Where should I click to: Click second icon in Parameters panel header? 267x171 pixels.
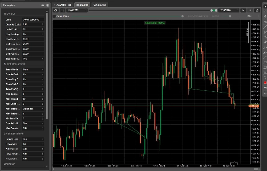(x=48, y=5)
